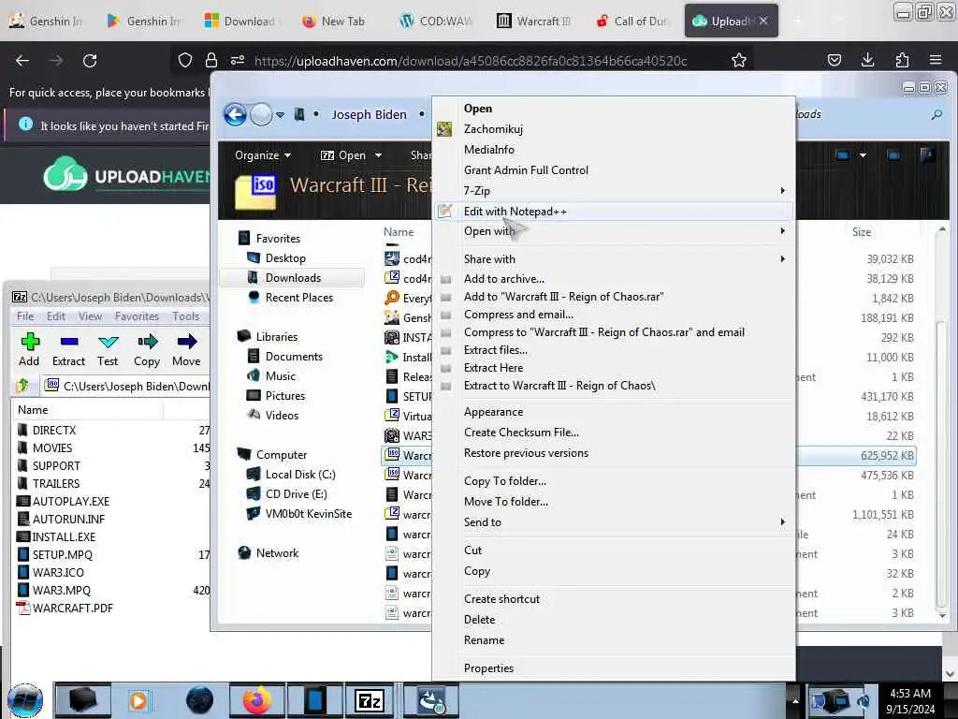Click Create Checksum File...

click(x=613, y=433)
